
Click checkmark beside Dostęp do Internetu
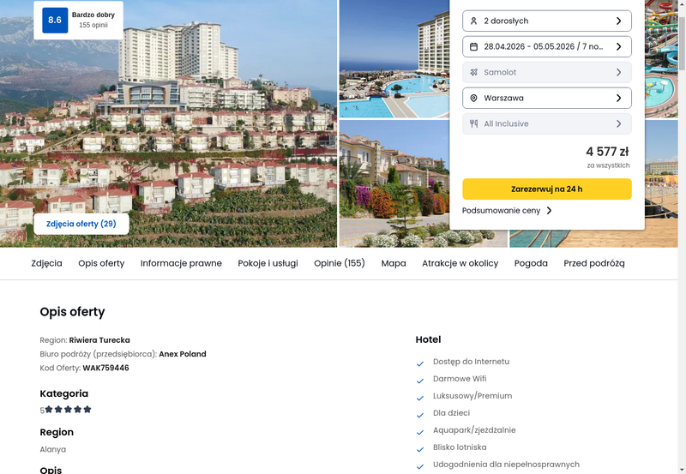(420, 363)
